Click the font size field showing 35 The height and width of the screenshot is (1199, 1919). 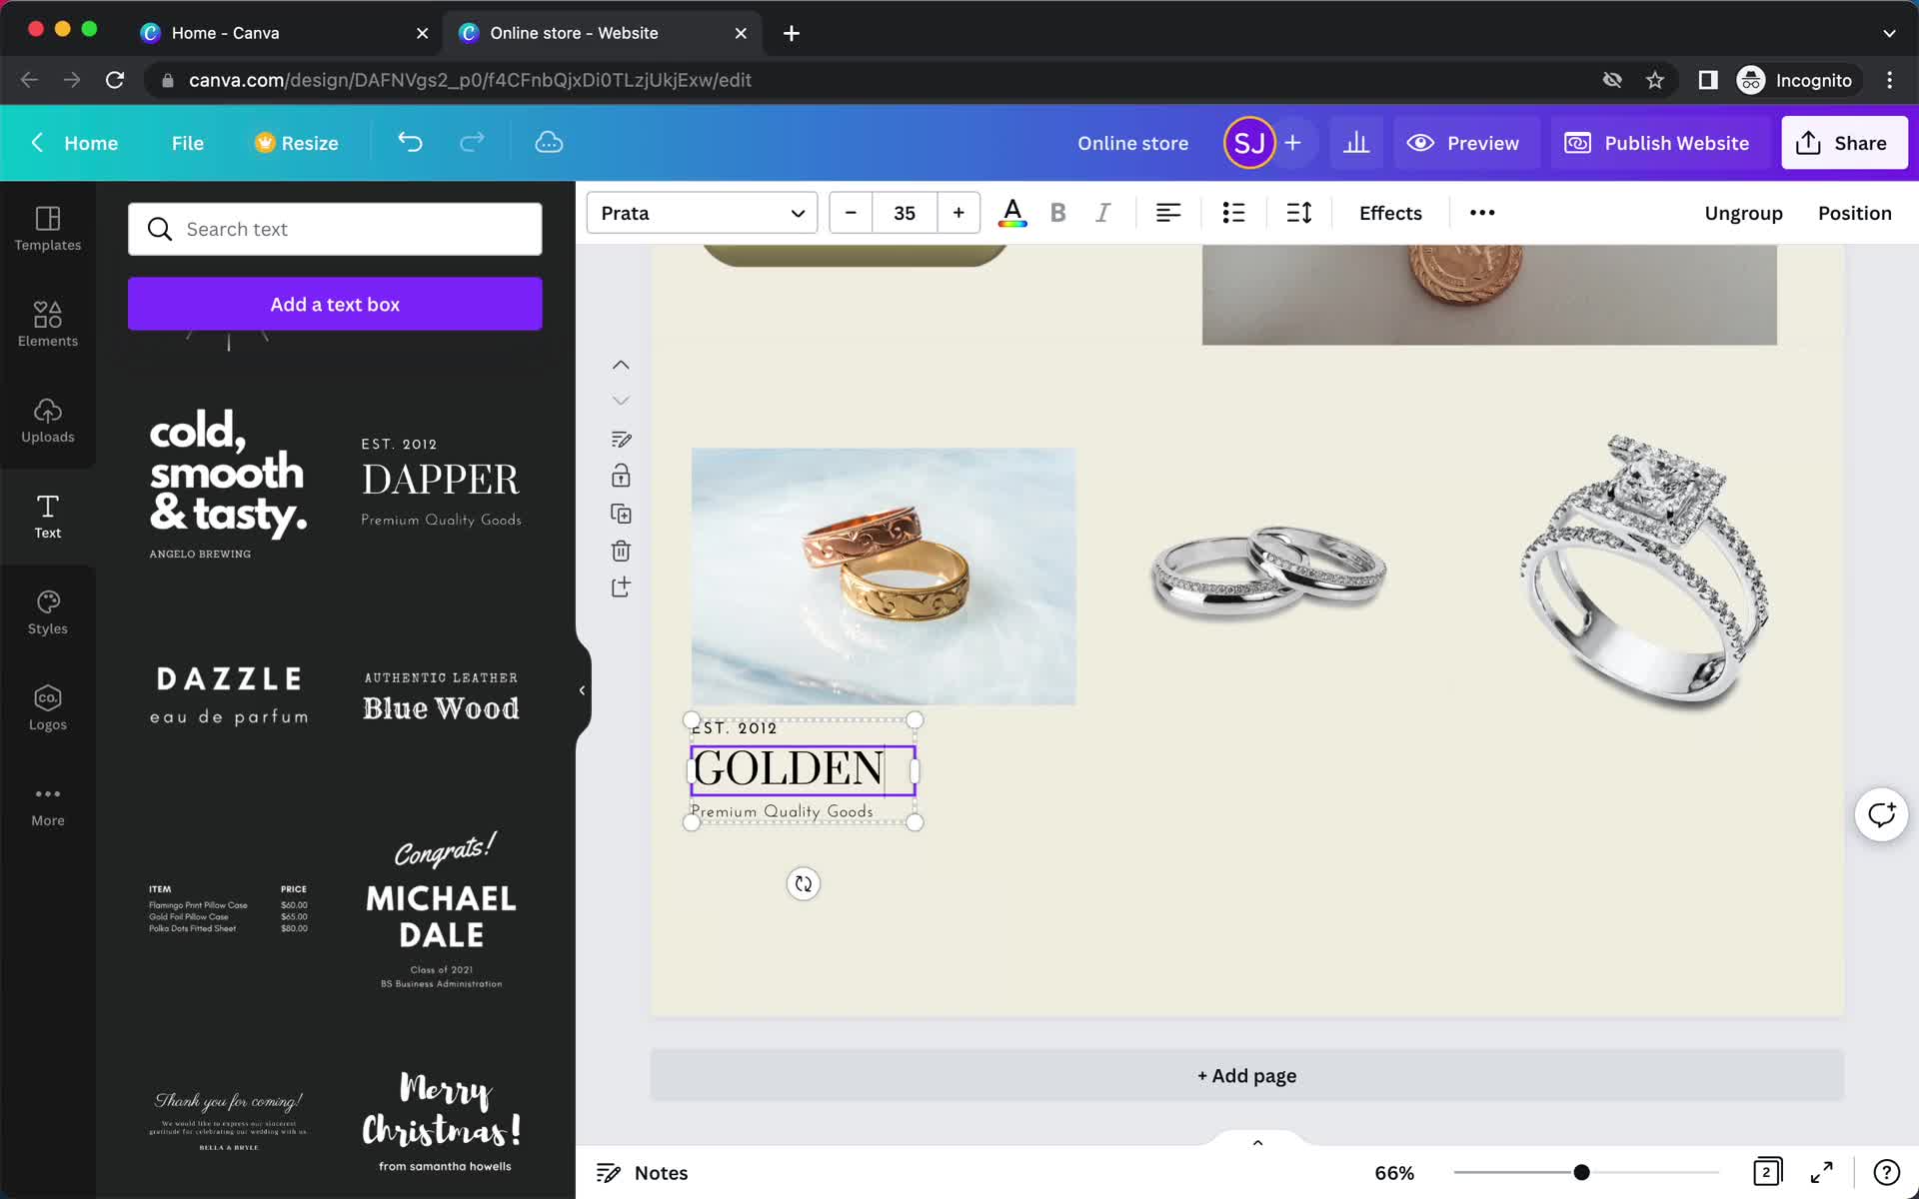[x=905, y=213]
